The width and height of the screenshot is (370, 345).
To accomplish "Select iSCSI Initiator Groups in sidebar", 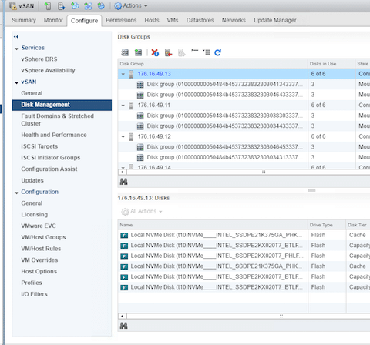I will click(x=51, y=158).
